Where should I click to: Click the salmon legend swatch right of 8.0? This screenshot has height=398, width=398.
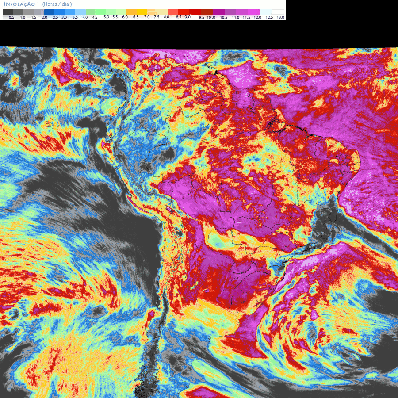coord(173,12)
